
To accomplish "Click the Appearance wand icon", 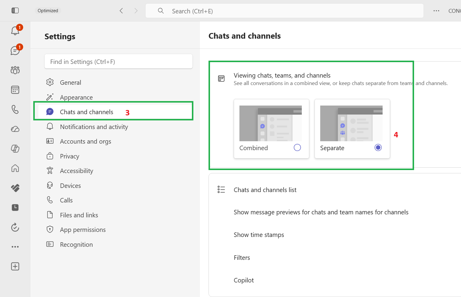I will click(x=50, y=97).
